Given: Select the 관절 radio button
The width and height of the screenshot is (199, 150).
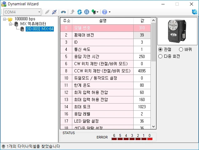Looking at the screenshot, I should [161, 50].
